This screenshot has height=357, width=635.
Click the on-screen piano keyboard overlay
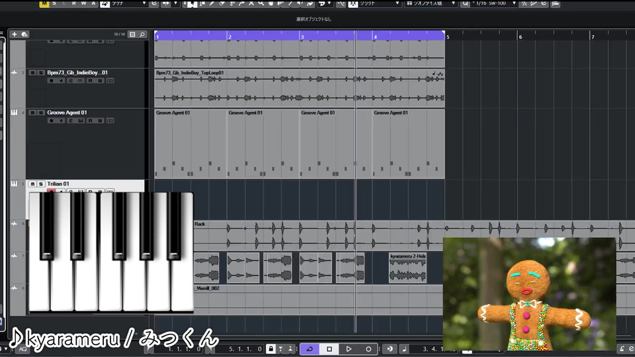point(111,253)
